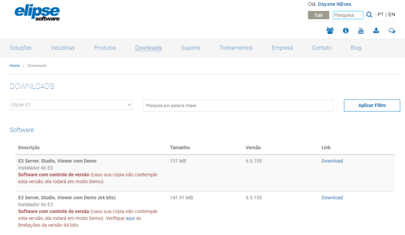This screenshot has height=235, width=405.
Task: Click the Sair logout button
Action: point(318,15)
